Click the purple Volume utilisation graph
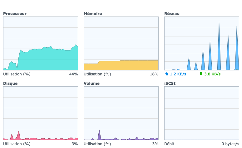 point(121,113)
